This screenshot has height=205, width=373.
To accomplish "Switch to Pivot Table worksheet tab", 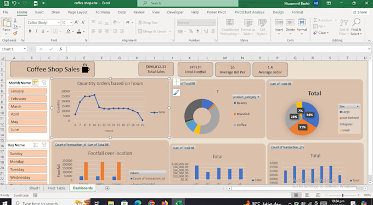I will tap(56, 188).
